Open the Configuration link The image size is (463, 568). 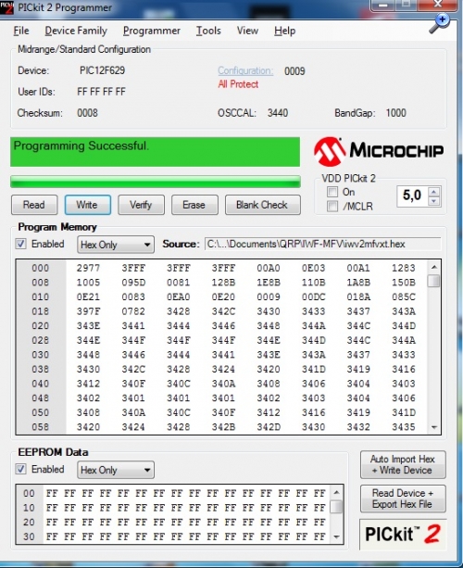[x=245, y=70]
